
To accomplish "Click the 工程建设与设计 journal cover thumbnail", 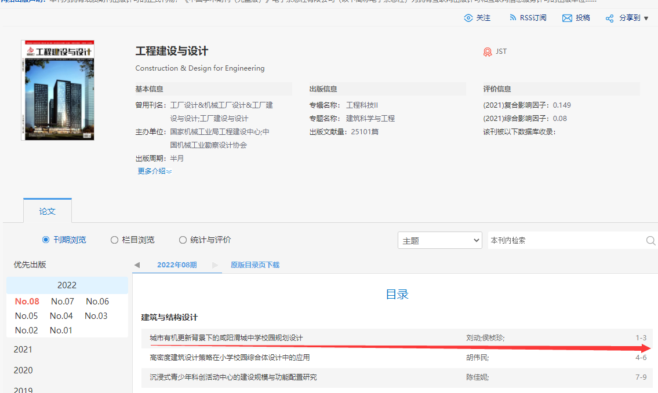I will (57, 90).
